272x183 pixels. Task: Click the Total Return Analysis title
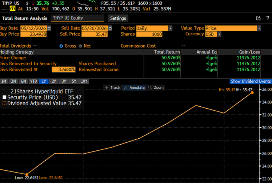click(x=25, y=18)
